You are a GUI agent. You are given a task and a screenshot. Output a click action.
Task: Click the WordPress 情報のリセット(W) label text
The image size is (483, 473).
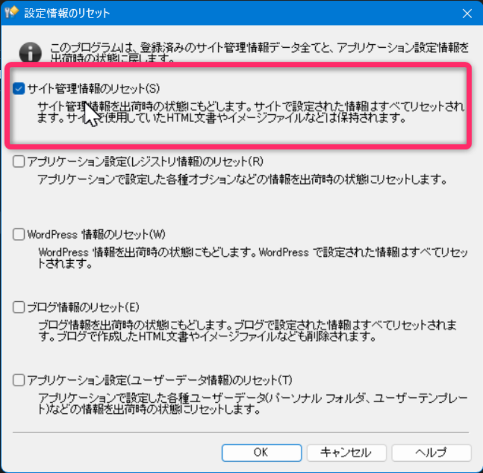pyautogui.click(x=97, y=235)
